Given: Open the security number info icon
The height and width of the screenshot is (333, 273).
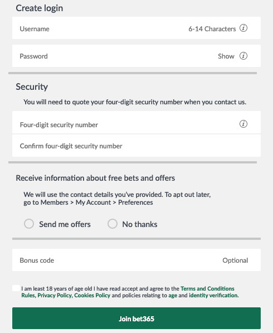Looking at the screenshot, I should (243, 124).
